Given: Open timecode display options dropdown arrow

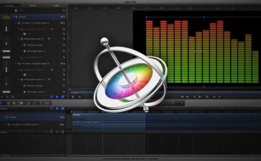Looking at the screenshot, I should coord(182,103).
